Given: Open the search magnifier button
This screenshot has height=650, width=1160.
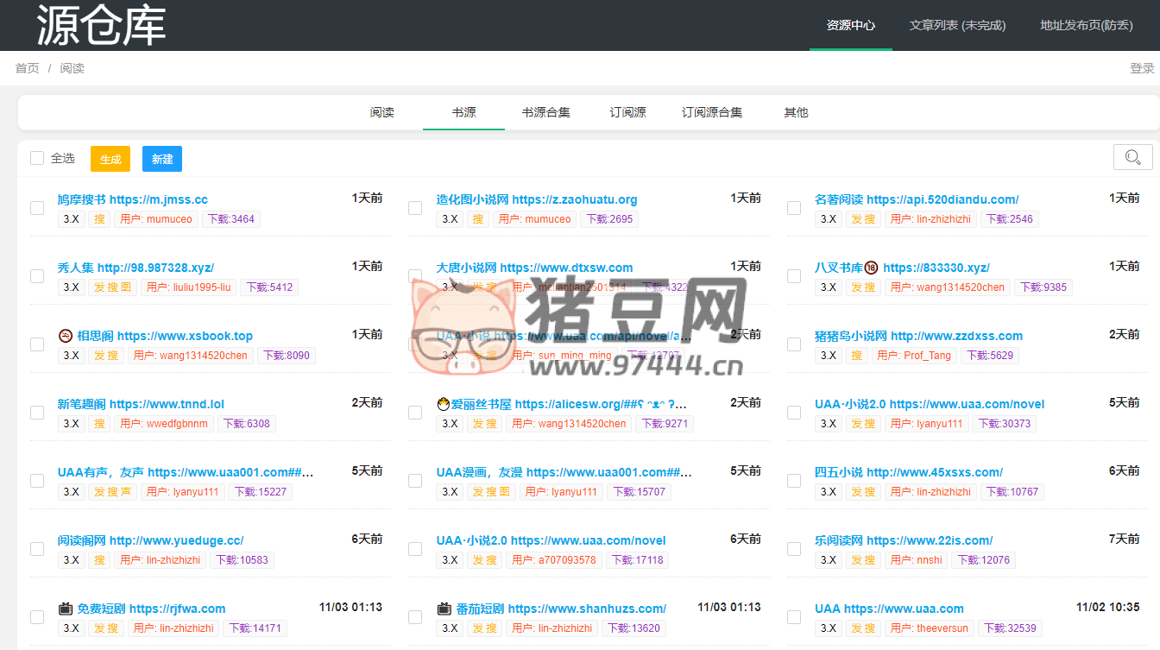Looking at the screenshot, I should (1132, 157).
